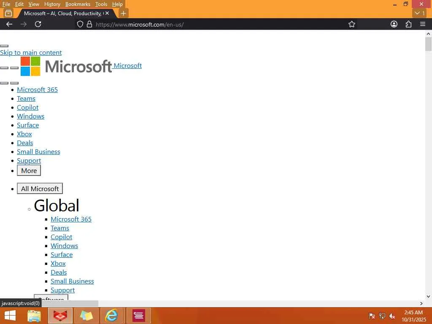
Task: Open the Windows Start button
Action: [10, 316]
